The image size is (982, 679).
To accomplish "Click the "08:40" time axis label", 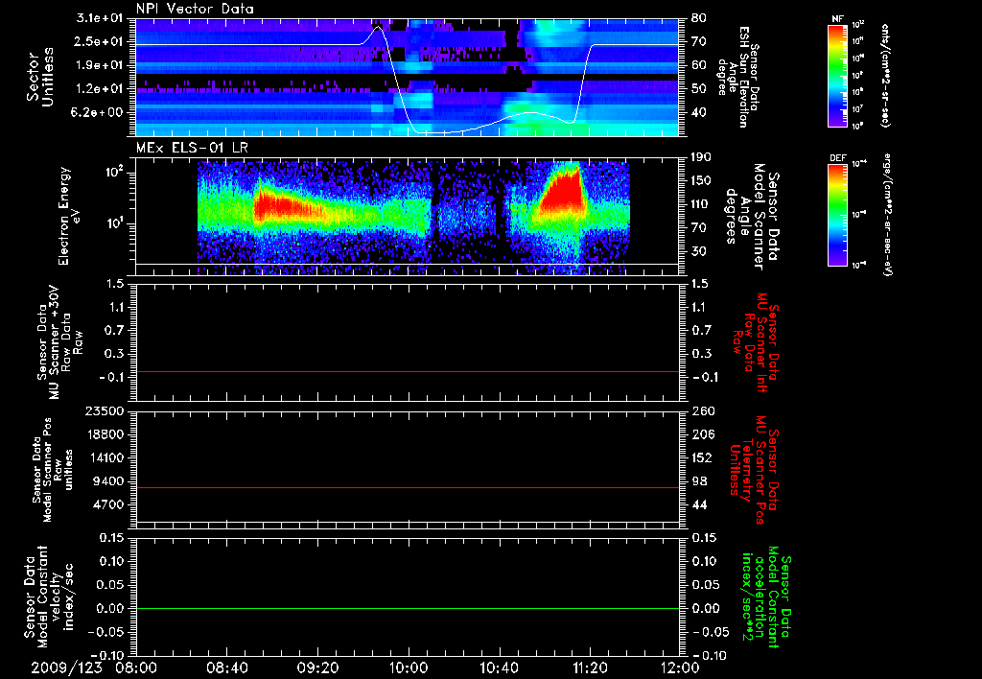I will point(227,667).
